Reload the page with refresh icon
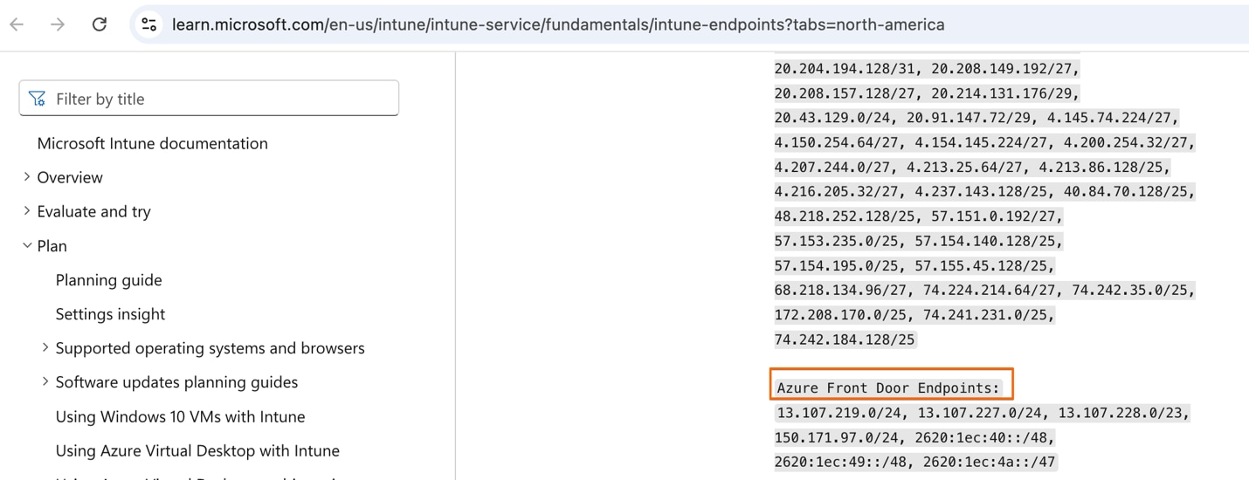Image resolution: width=1249 pixels, height=480 pixels. click(100, 24)
